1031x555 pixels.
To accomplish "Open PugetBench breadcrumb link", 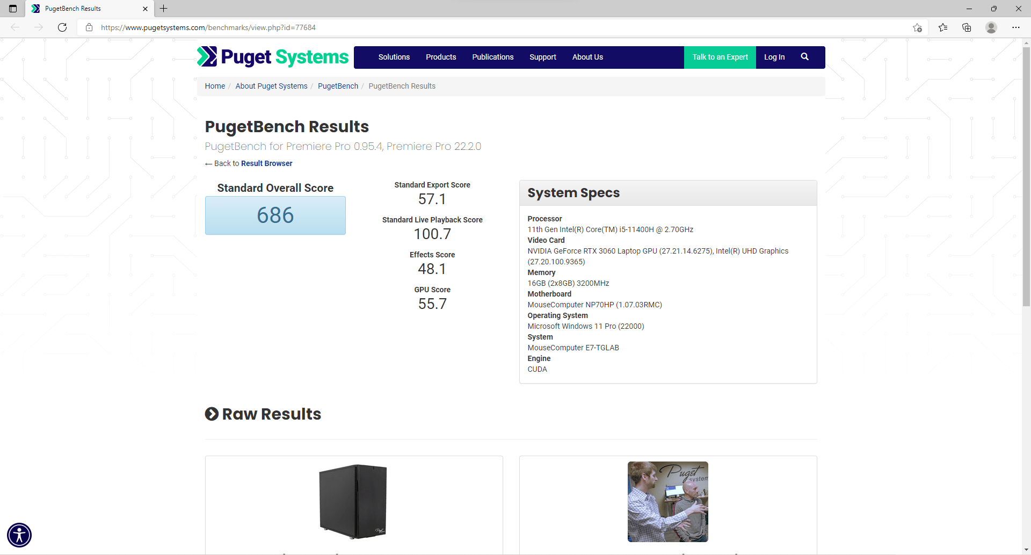I will 338,86.
